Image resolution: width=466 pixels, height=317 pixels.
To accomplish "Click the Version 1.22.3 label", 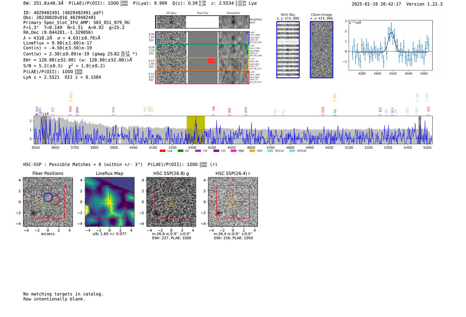I will point(424,4).
